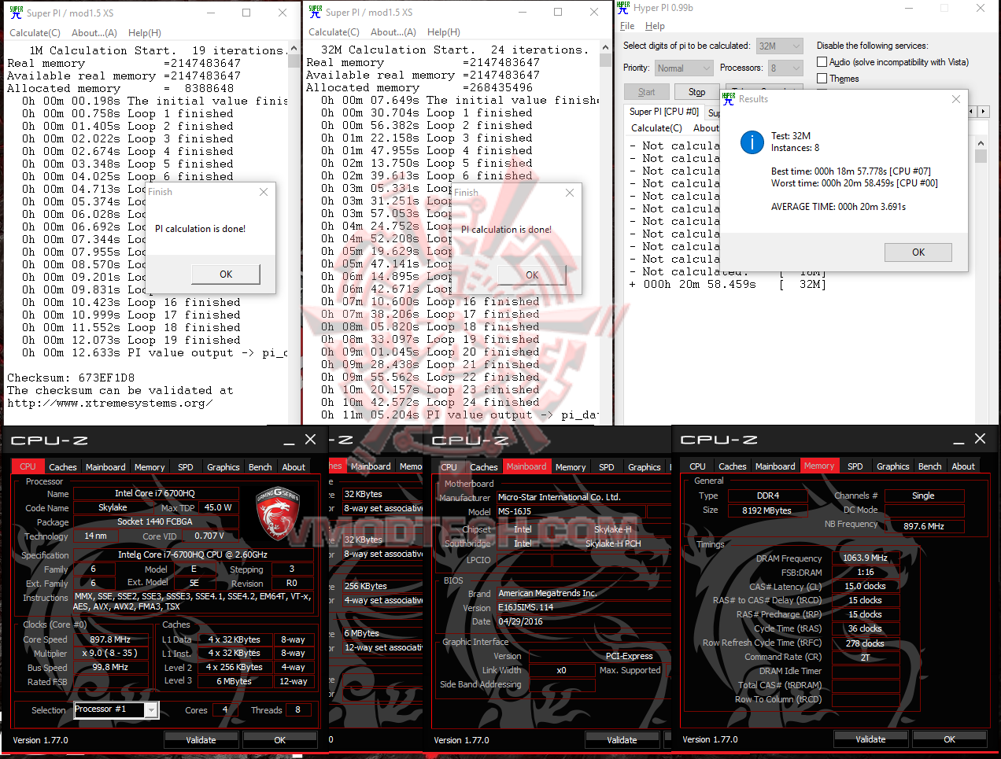1001x759 pixels.
Task: Switch to Mainboard tab in leftmost CPU-Z
Action: click(x=105, y=467)
